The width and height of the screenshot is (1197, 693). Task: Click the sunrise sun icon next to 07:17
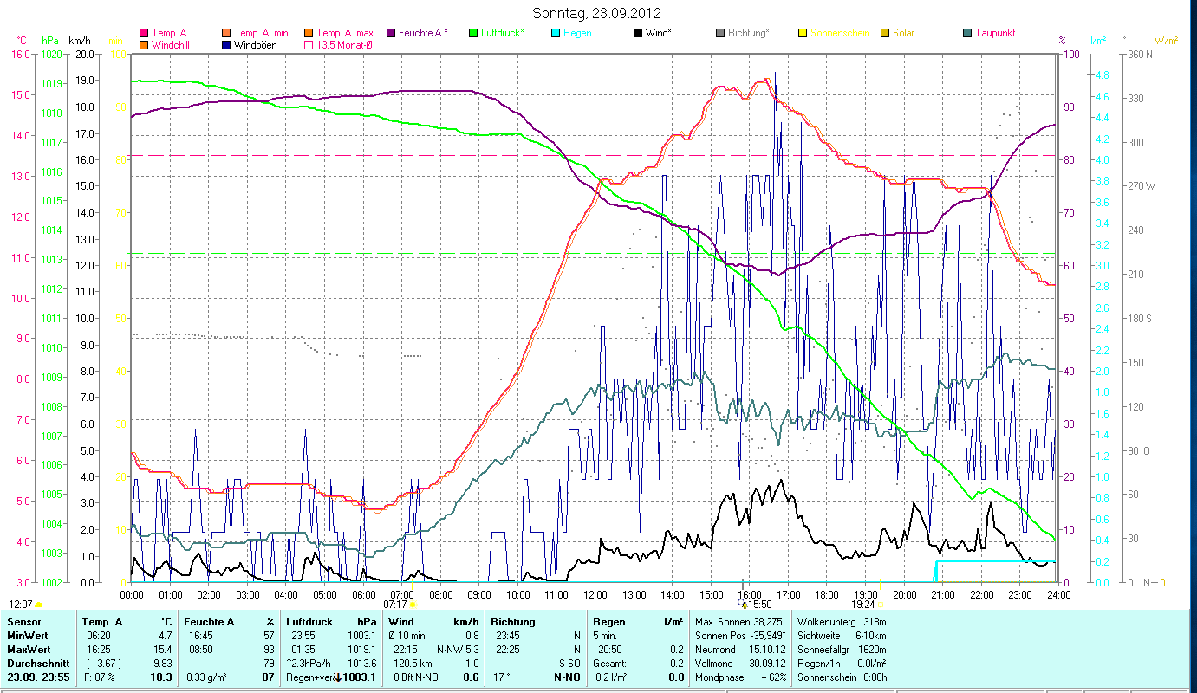click(413, 605)
